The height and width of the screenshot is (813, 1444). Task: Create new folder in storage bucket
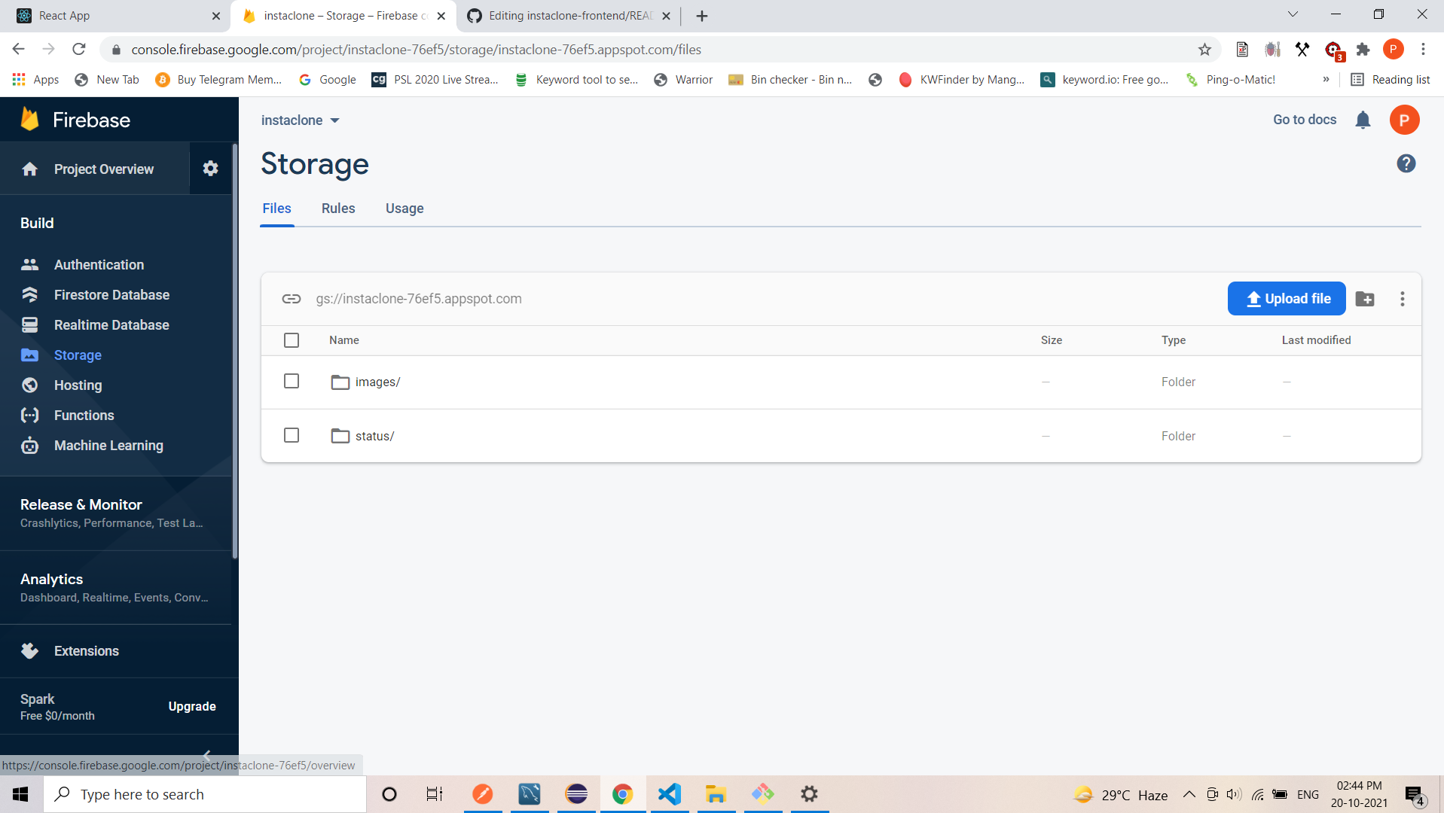[1365, 299]
